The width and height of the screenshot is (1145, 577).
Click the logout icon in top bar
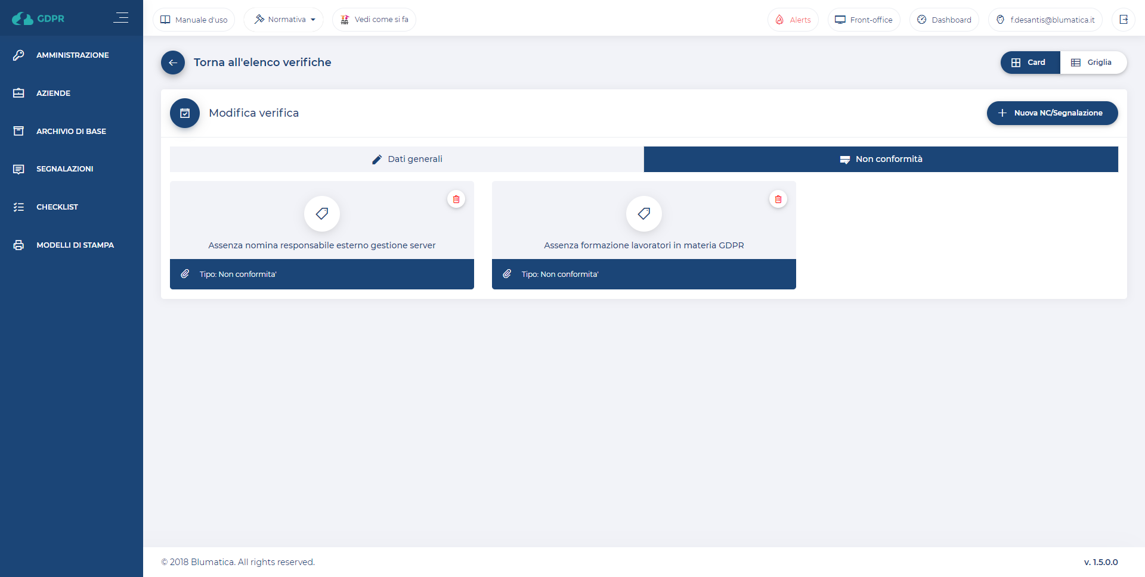(1123, 20)
